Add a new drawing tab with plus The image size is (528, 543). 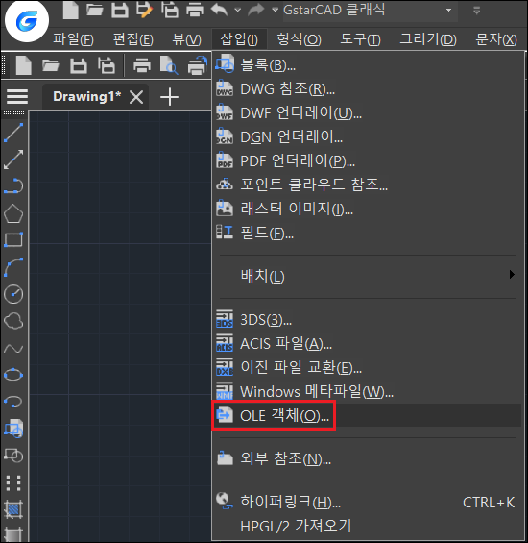(170, 97)
